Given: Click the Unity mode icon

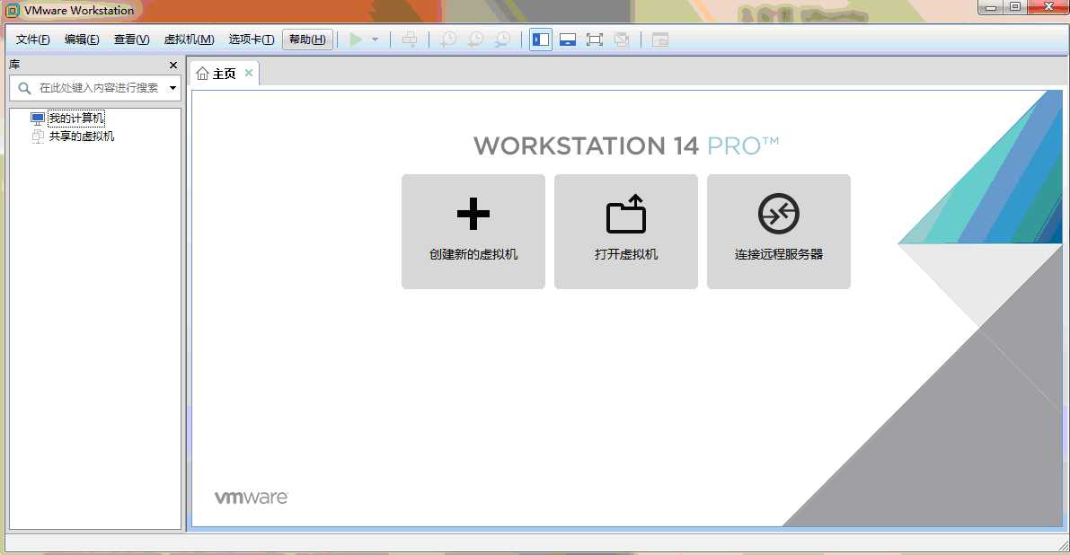Looking at the screenshot, I should pos(621,40).
